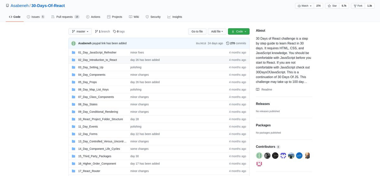Image resolution: width=380 pixels, height=176 pixels.
Task: Open the 14_Day_Component_Life_Cycles folder
Action: tap(99, 149)
